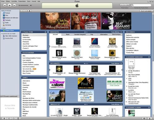Select Classique in the Genres list

pos(26,85)
